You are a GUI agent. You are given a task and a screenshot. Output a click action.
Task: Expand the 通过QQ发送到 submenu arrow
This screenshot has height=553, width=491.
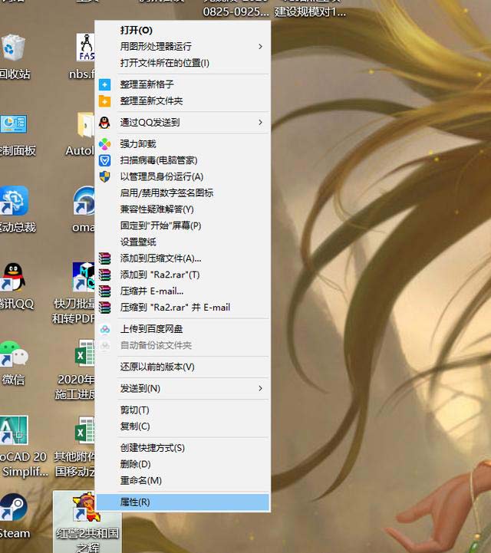(260, 123)
